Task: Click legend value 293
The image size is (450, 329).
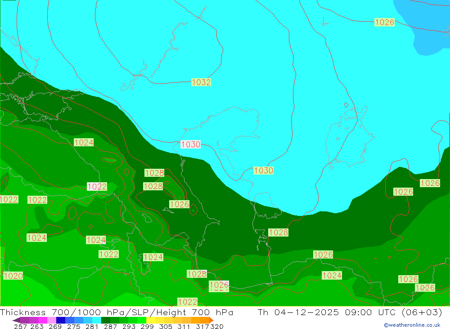Action: point(129,326)
